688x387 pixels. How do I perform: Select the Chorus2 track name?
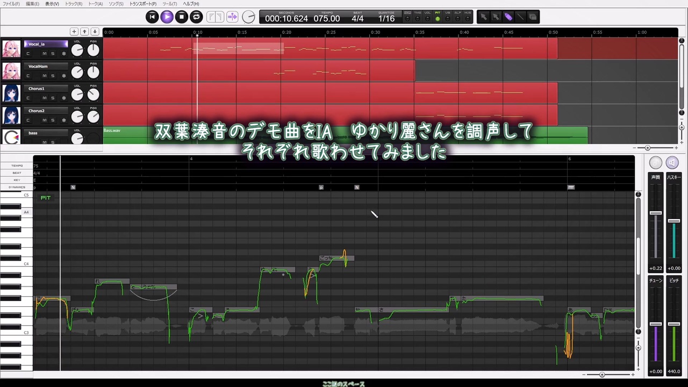point(46,111)
